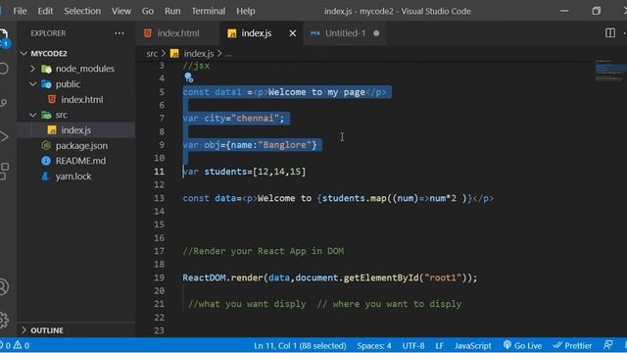Open Run and Debug view icon
Image resolution: width=627 pixels, height=353 pixels.
tap(4, 136)
